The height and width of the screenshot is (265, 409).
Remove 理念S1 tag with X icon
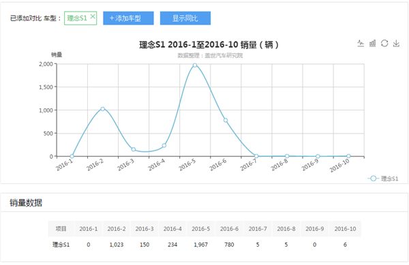coord(93,16)
